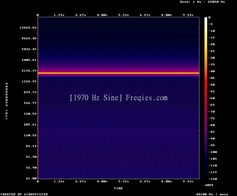Click the -70 dBFS scale label
This screenshot has width=237, height=196.
(211, 112)
